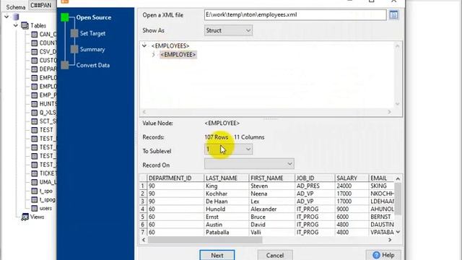The height and width of the screenshot is (260, 462).
Task: Select the Convert Data wizard step
Action: 93,65
